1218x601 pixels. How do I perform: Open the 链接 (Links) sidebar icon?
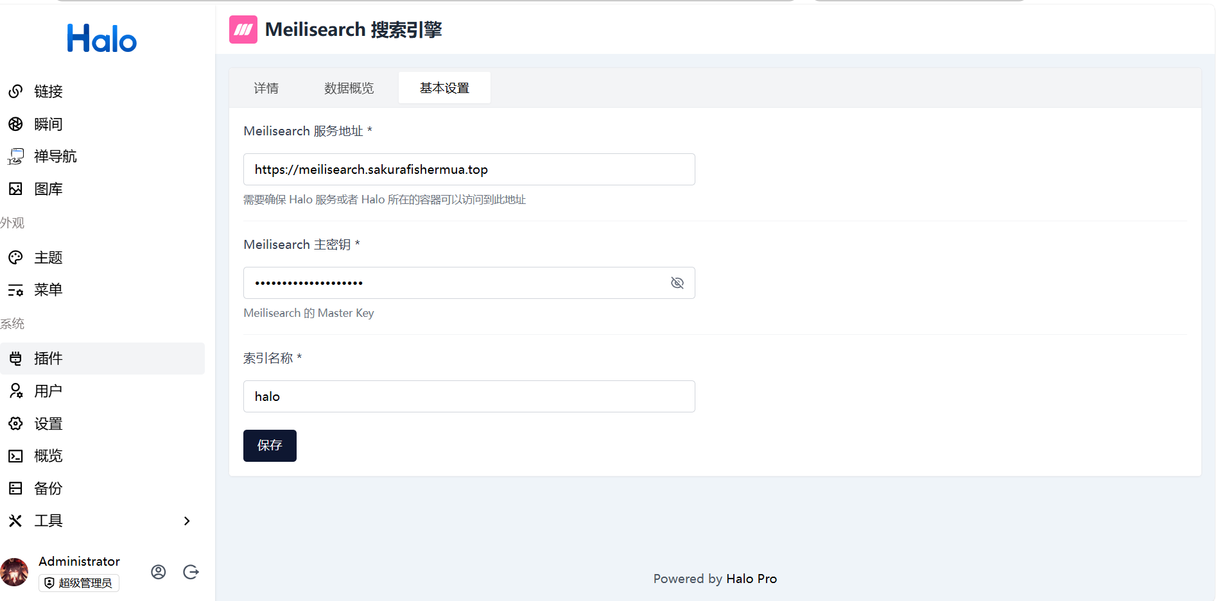pos(16,92)
